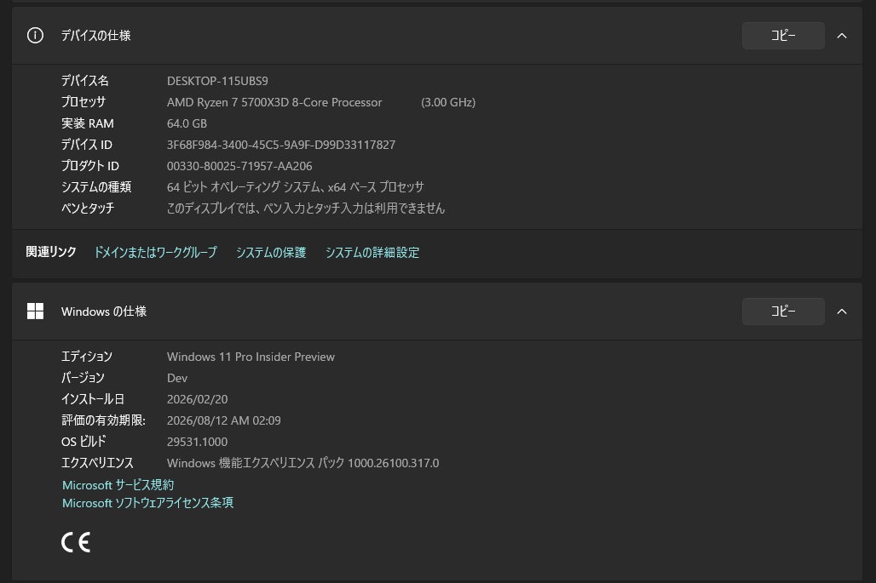Select installed RAM value 64.0 GB
The height and width of the screenshot is (583, 876).
coord(187,123)
